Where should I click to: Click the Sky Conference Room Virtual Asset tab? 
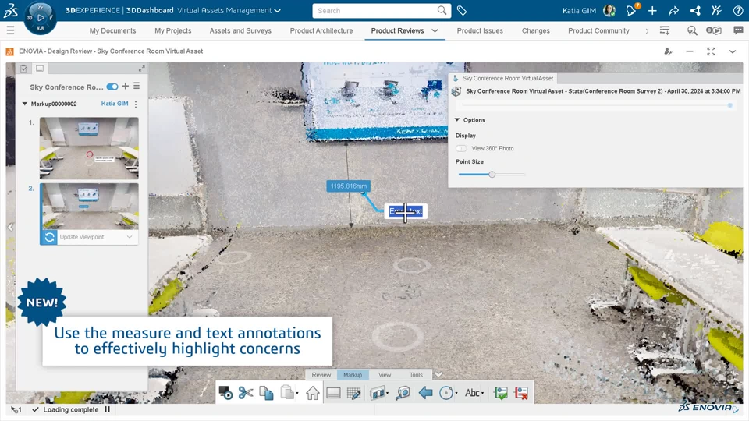503,78
